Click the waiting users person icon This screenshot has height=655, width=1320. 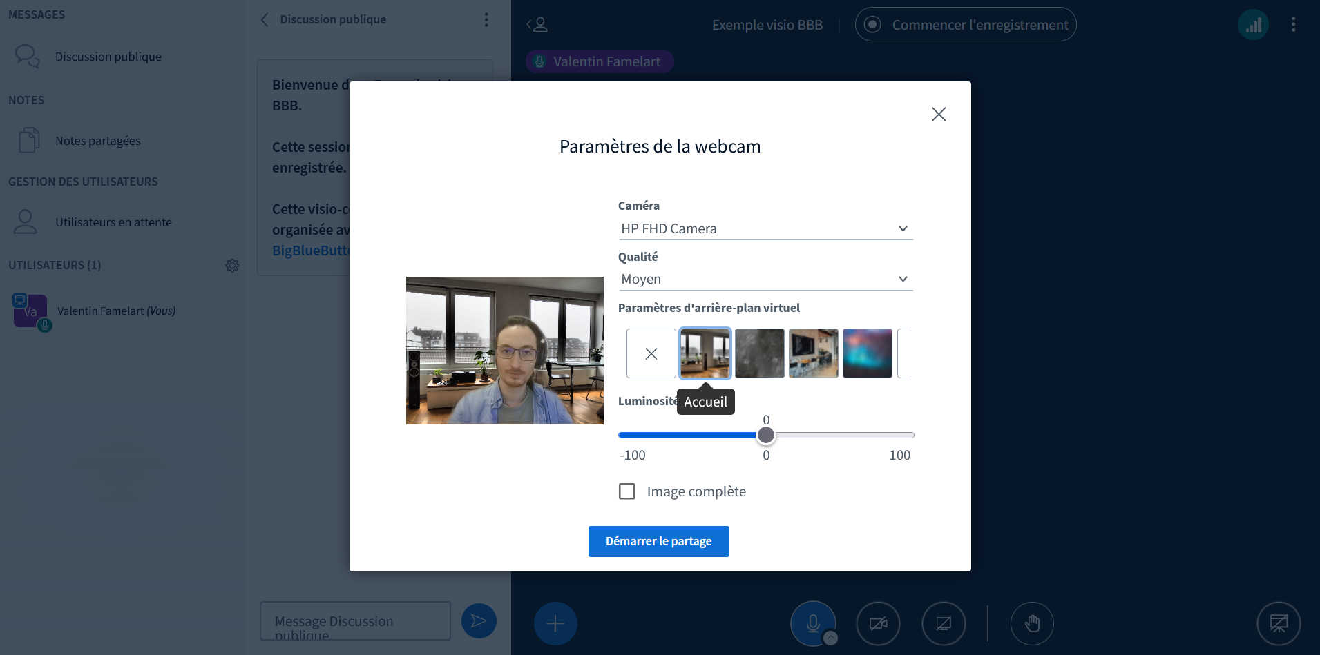[26, 222]
